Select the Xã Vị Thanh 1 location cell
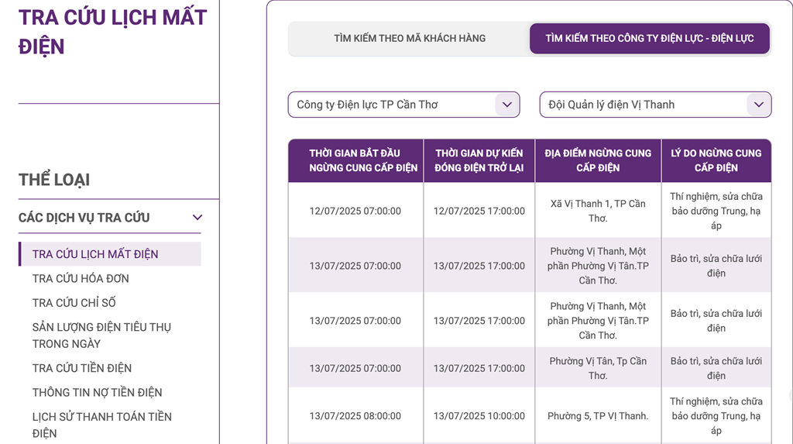The width and height of the screenshot is (793, 444). [x=598, y=211]
